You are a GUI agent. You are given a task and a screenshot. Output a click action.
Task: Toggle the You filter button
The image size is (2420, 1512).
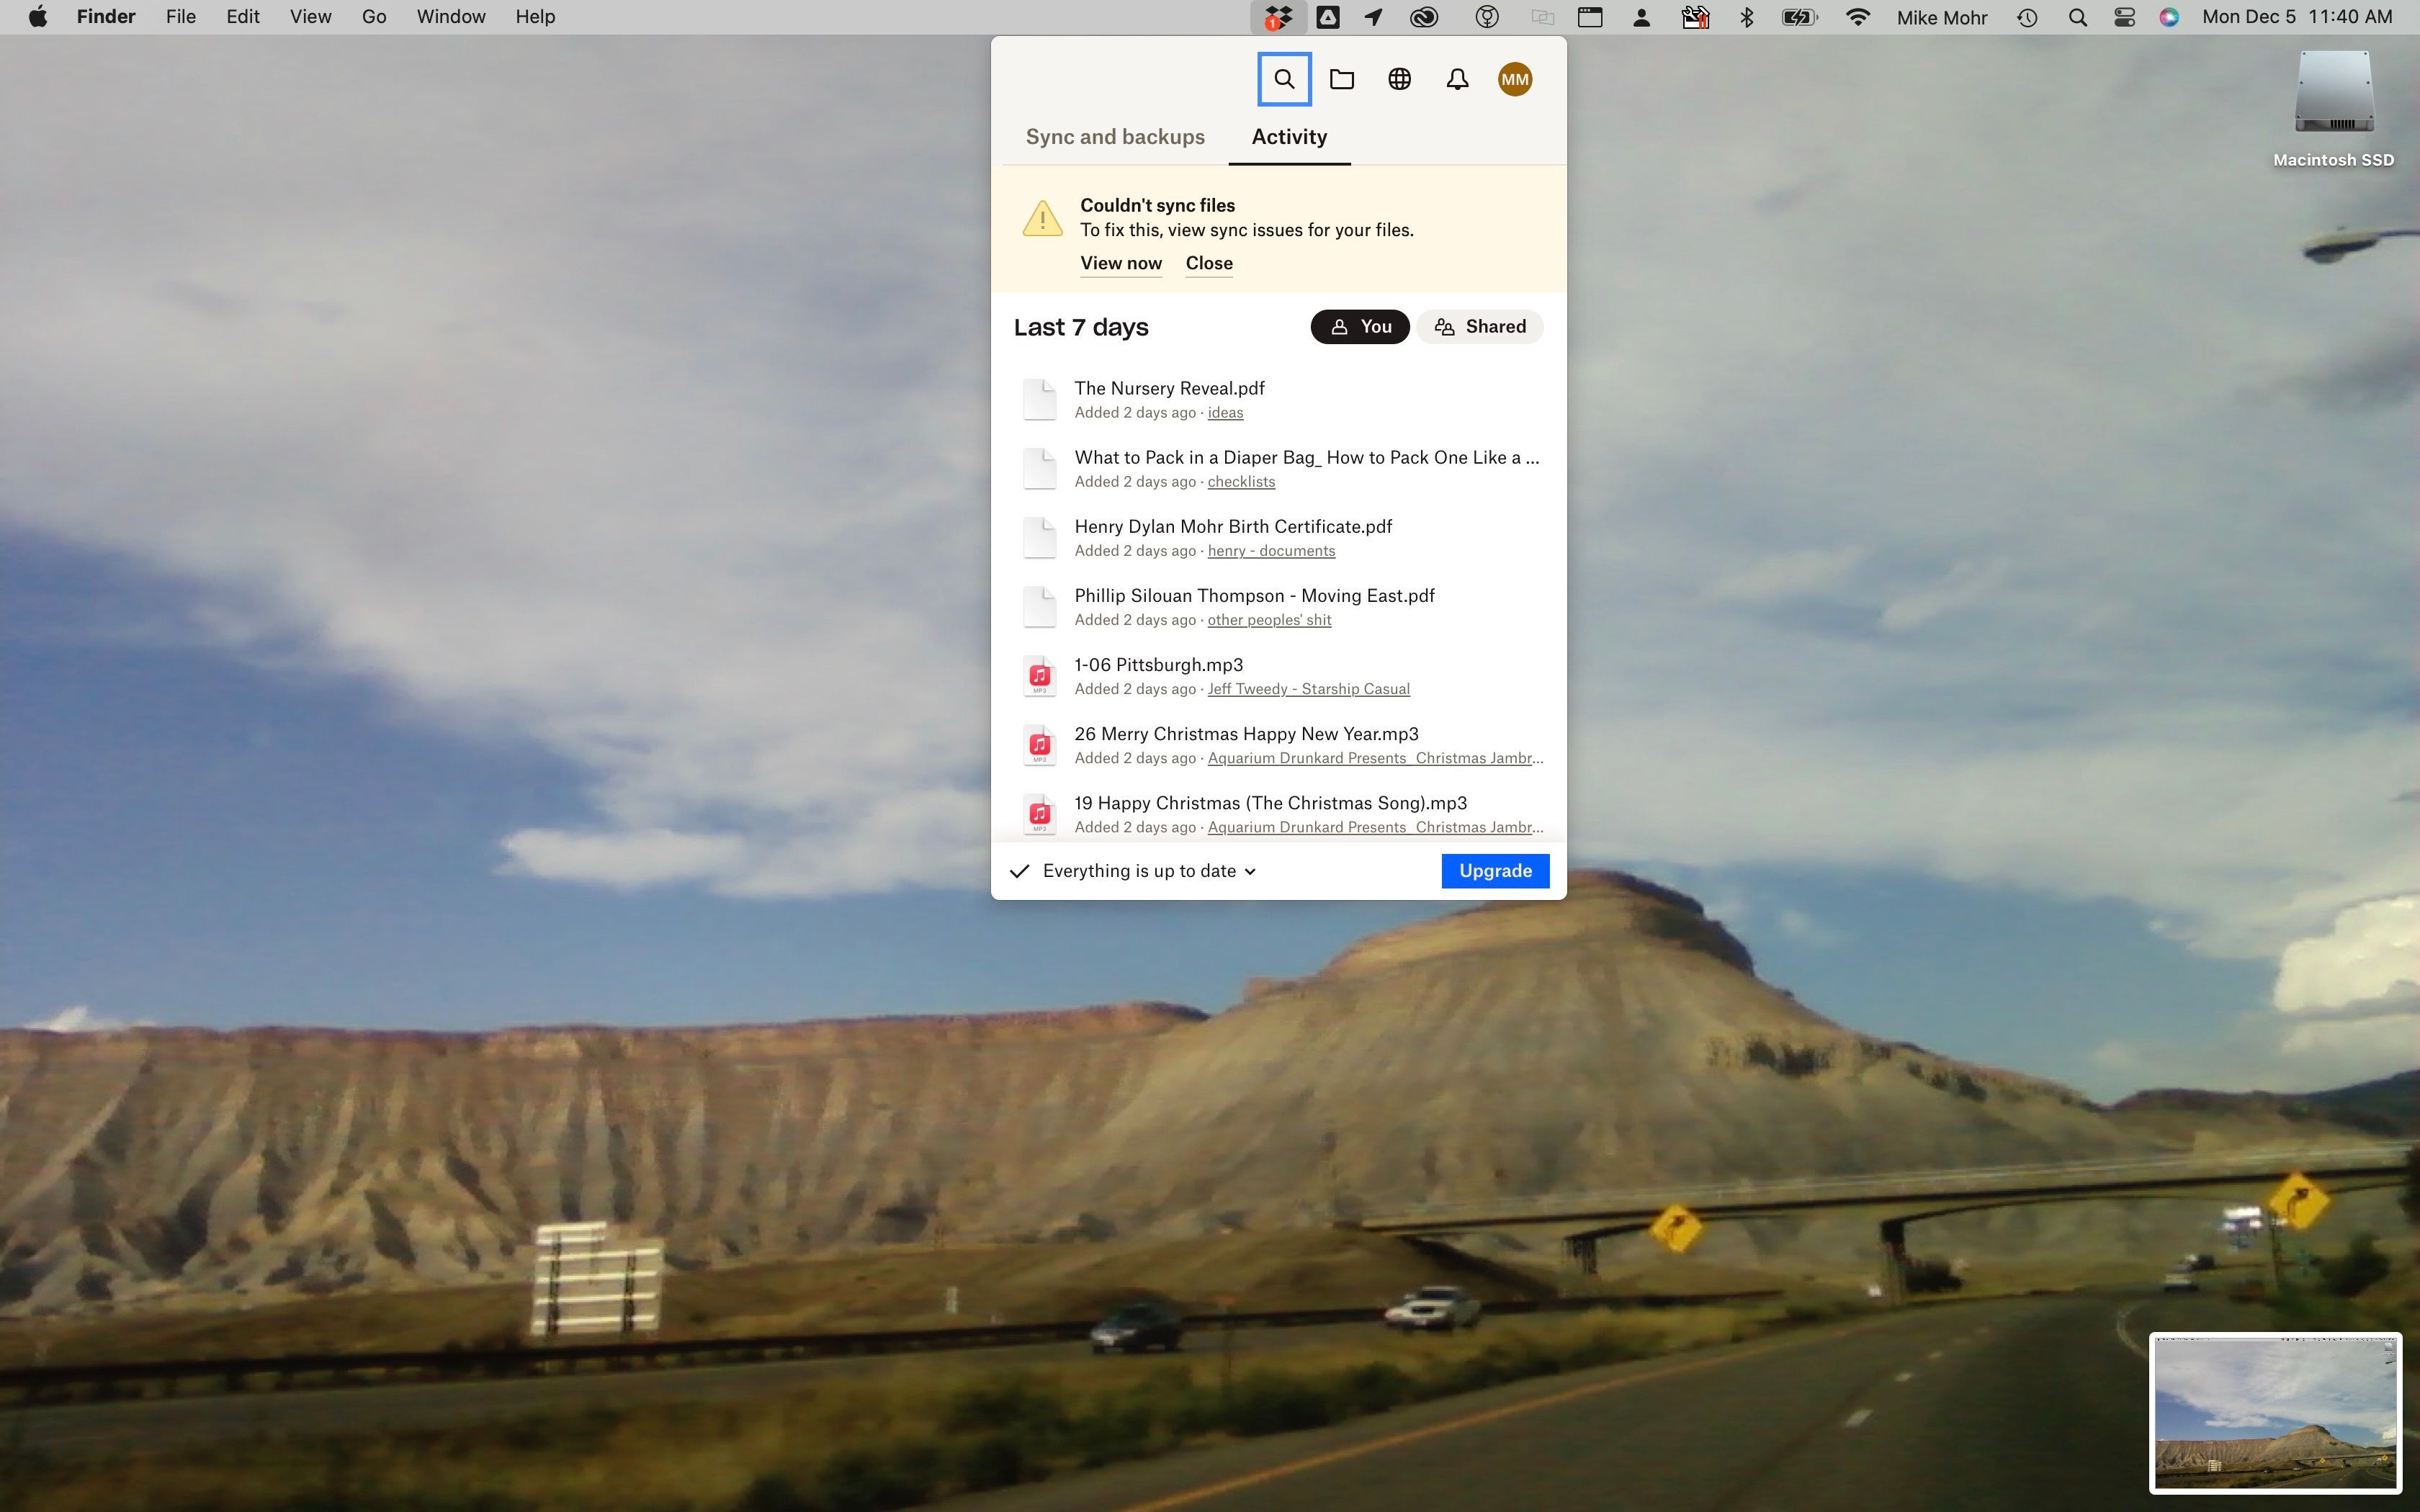click(1359, 325)
